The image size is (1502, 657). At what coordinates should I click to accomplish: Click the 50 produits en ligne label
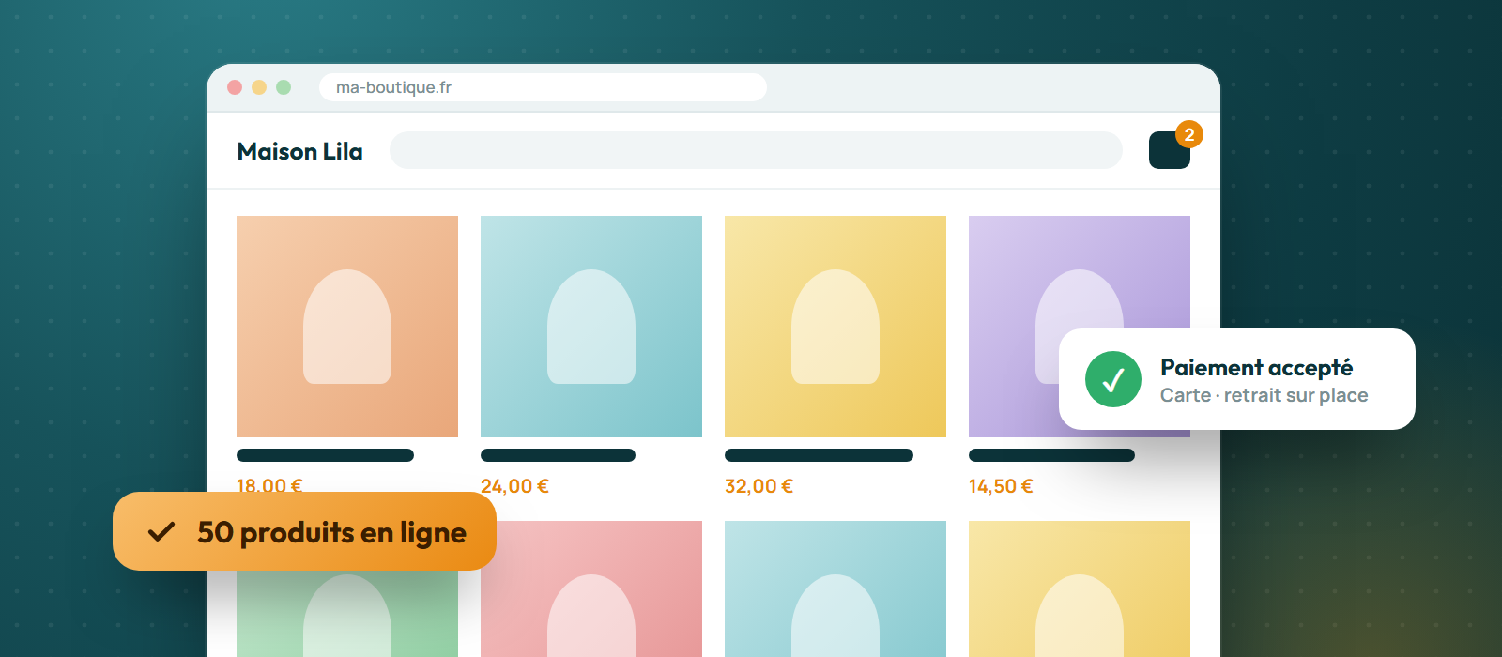tap(331, 532)
